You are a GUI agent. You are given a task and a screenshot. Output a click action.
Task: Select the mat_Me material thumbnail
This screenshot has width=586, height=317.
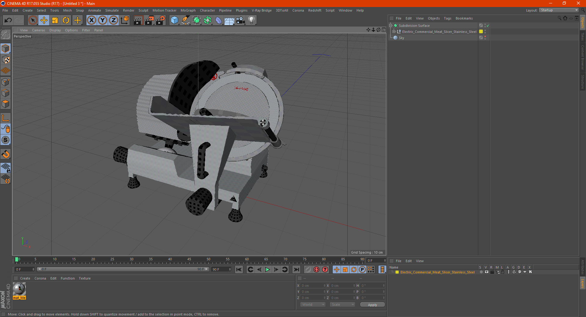[x=19, y=289]
